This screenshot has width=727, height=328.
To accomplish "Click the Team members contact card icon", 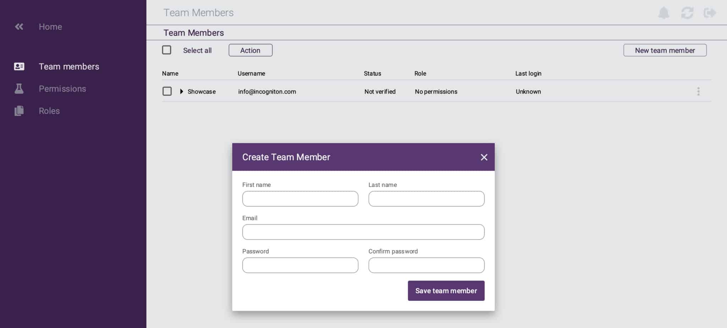I will click(18, 66).
